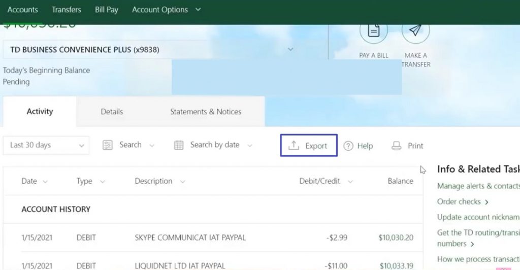Click the Search by date calendar icon
Screen dimensions: 520x270
(x=179, y=145)
